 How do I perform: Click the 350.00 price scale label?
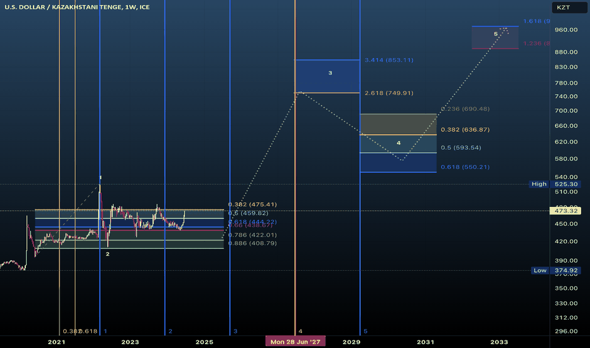tap(566, 288)
